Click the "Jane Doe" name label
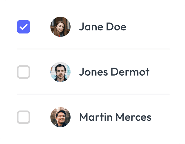 tap(102, 27)
